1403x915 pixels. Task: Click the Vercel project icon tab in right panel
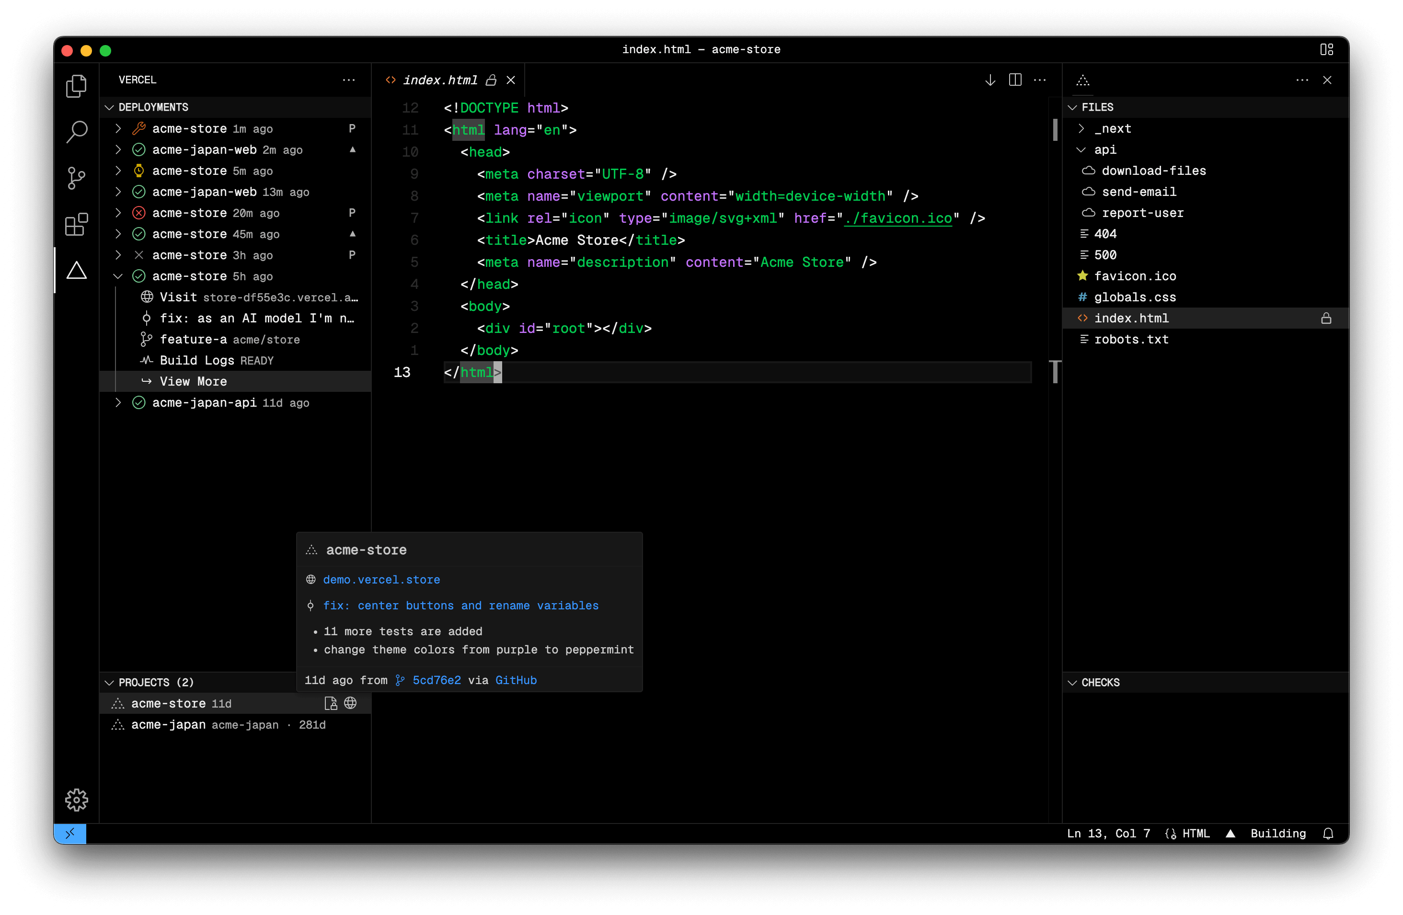pos(1083,80)
